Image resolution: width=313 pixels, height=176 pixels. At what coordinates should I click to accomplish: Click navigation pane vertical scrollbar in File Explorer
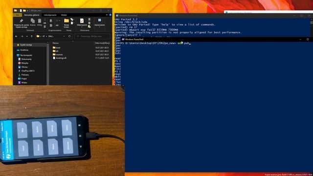(x=48, y=64)
